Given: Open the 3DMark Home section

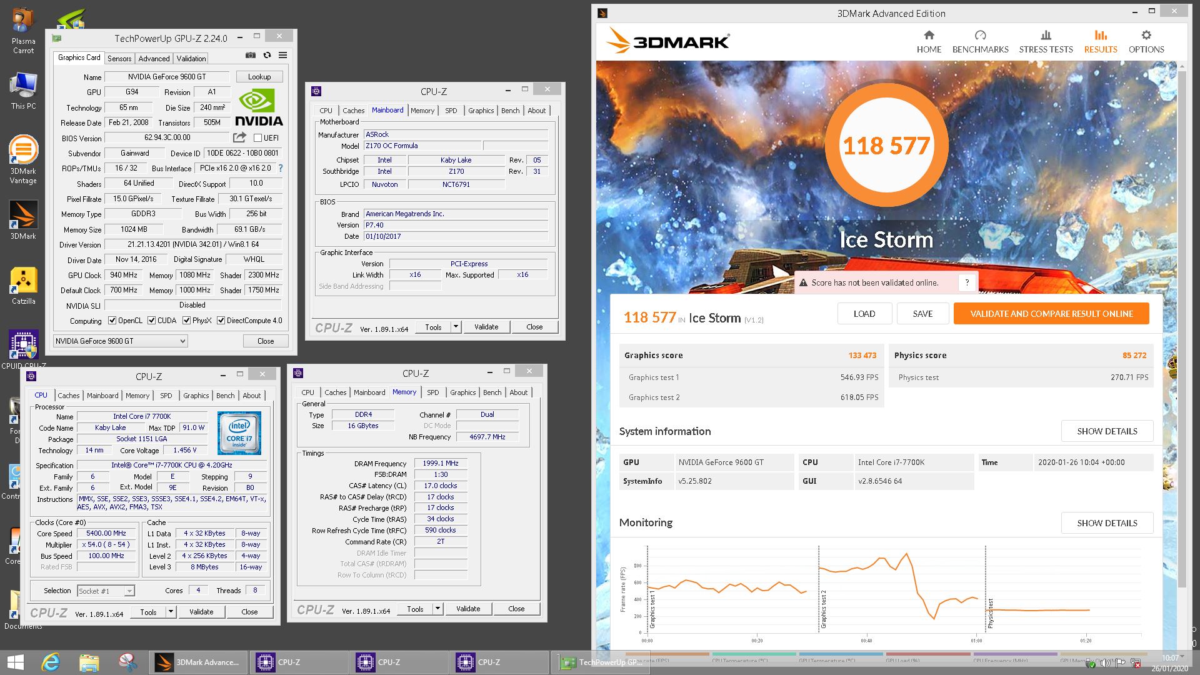Looking at the screenshot, I should pyautogui.click(x=929, y=42).
